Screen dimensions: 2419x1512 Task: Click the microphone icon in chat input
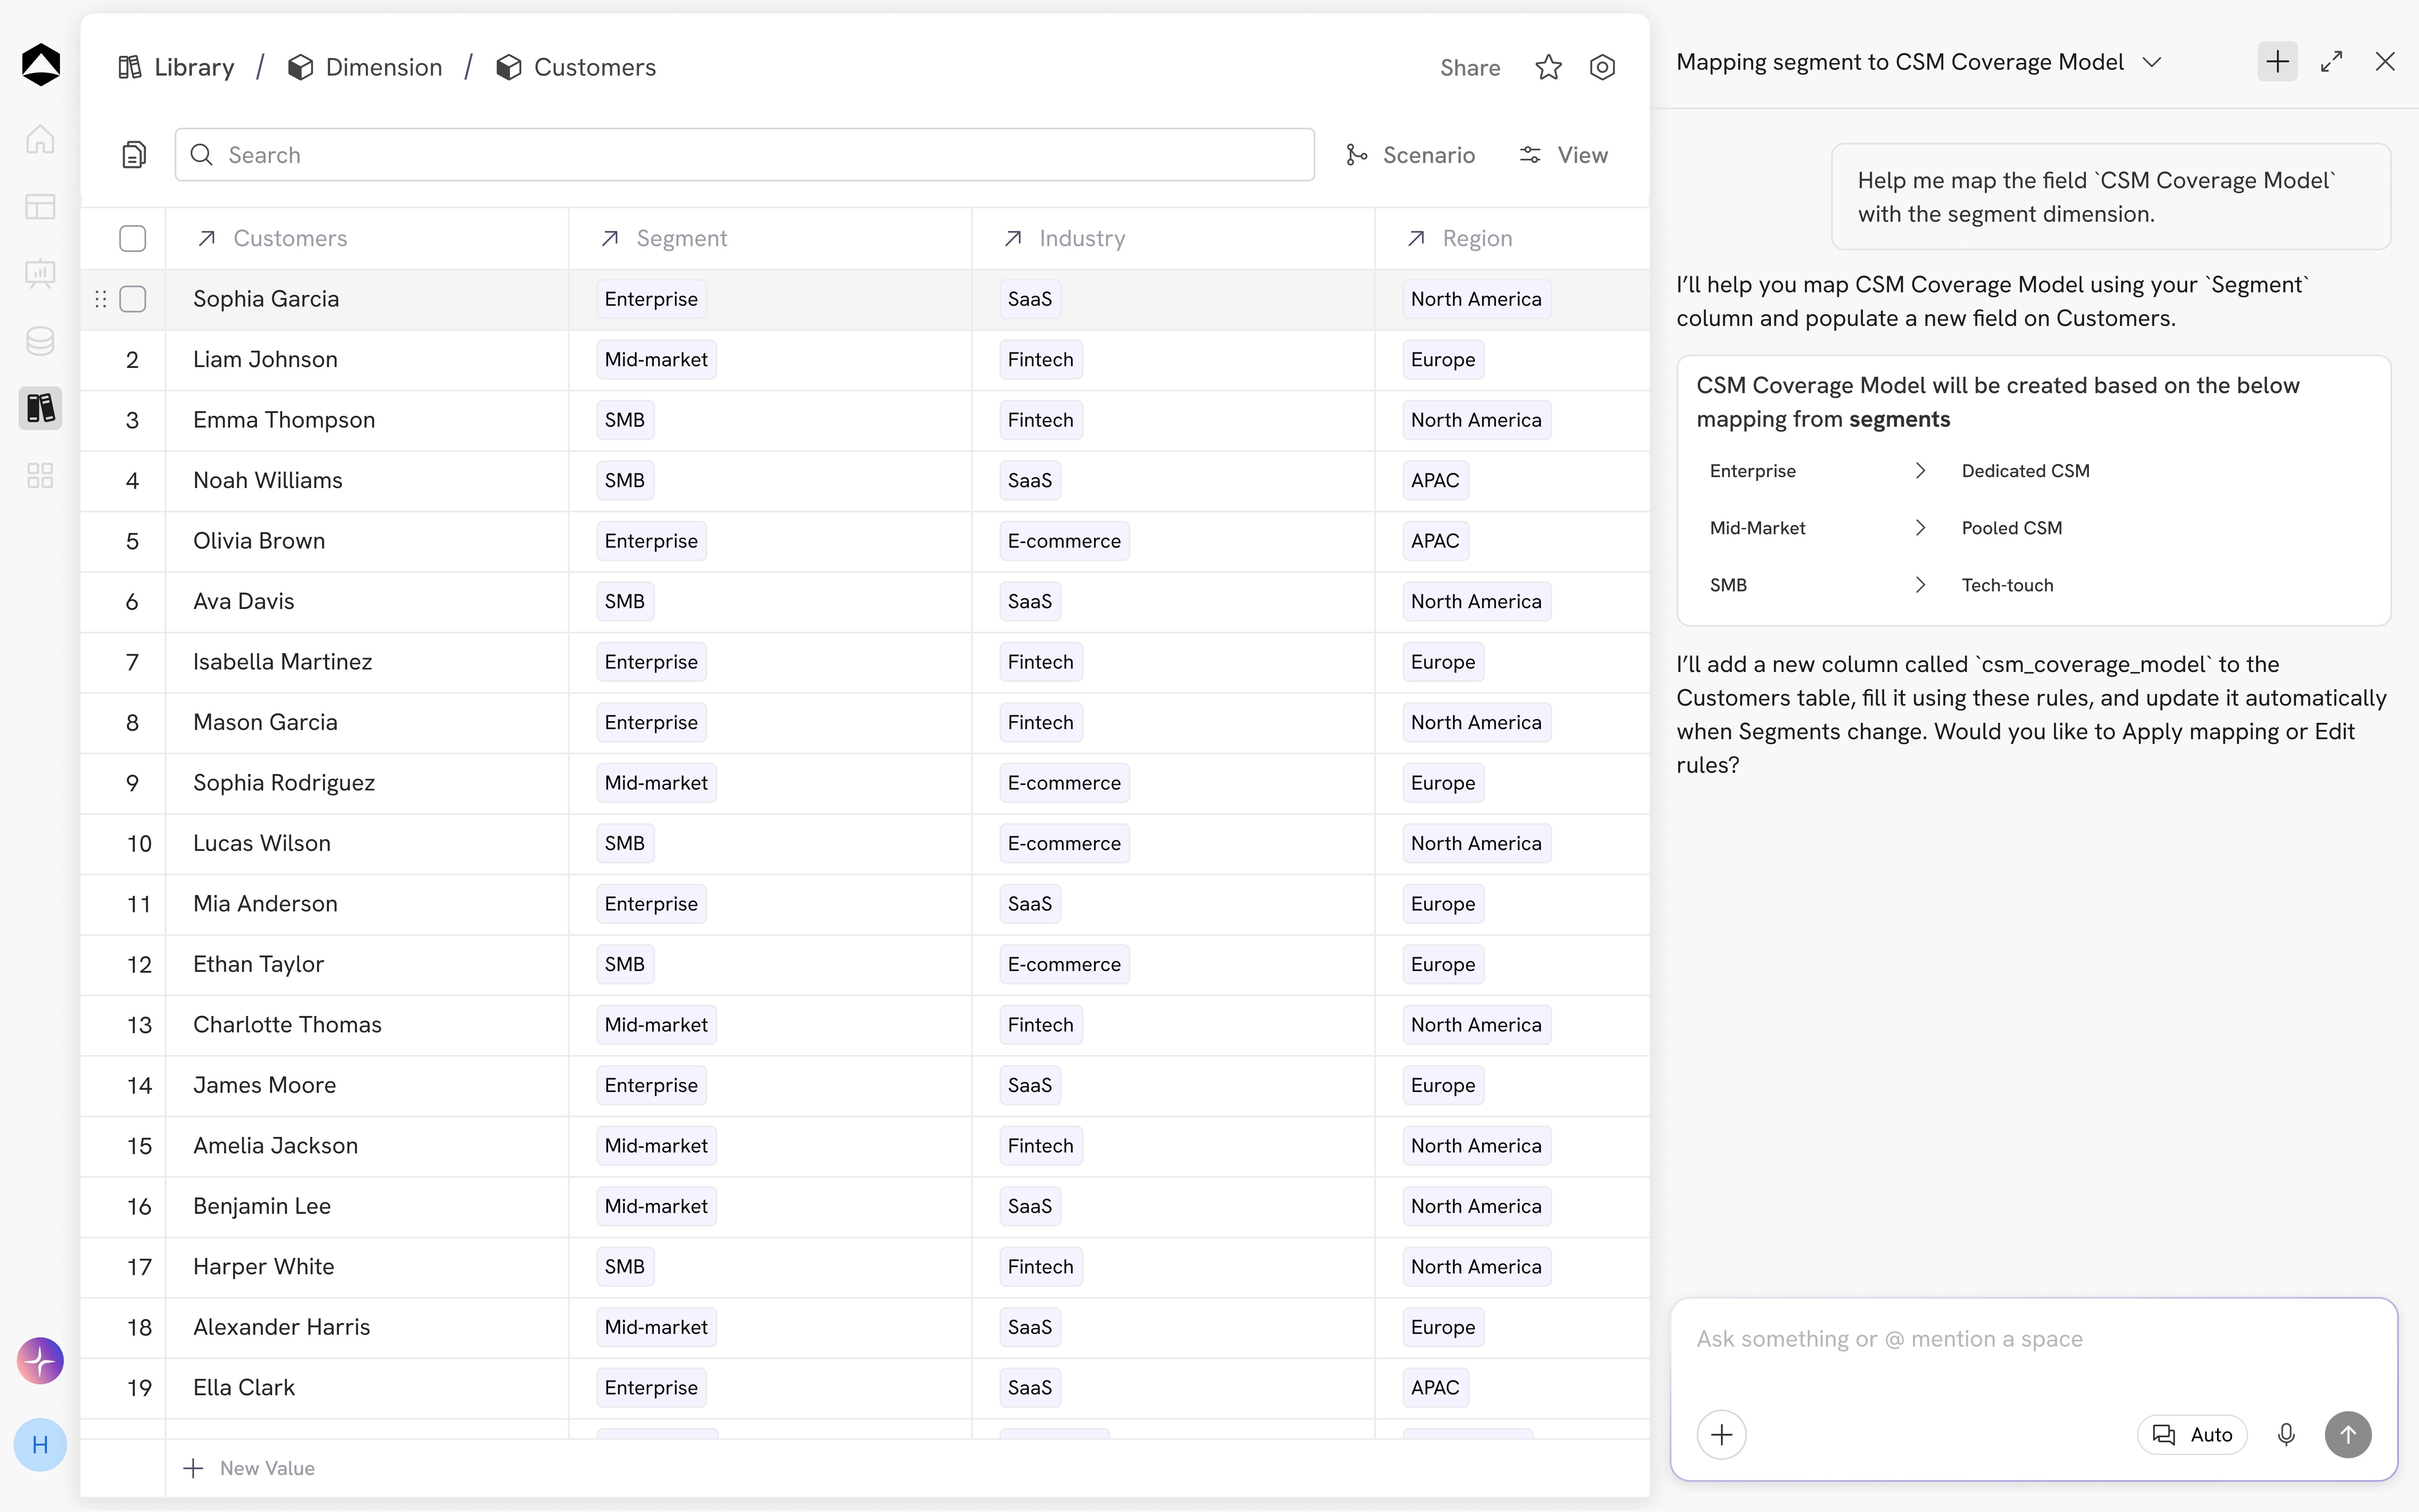coord(2286,1435)
